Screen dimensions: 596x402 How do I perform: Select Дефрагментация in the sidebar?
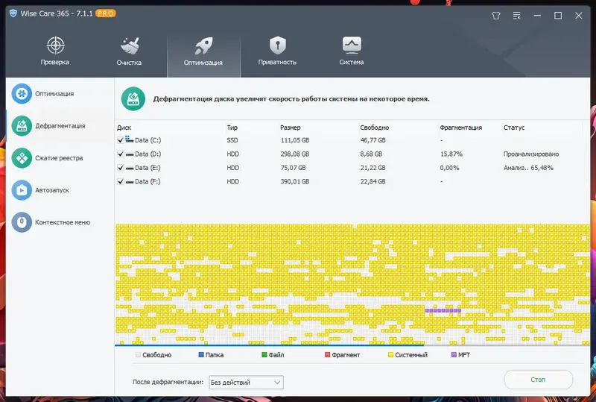(x=60, y=126)
